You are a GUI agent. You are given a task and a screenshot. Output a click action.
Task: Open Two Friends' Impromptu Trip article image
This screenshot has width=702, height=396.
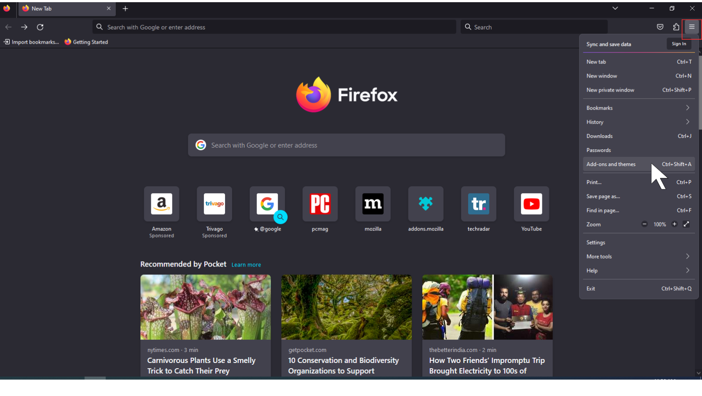(487, 307)
